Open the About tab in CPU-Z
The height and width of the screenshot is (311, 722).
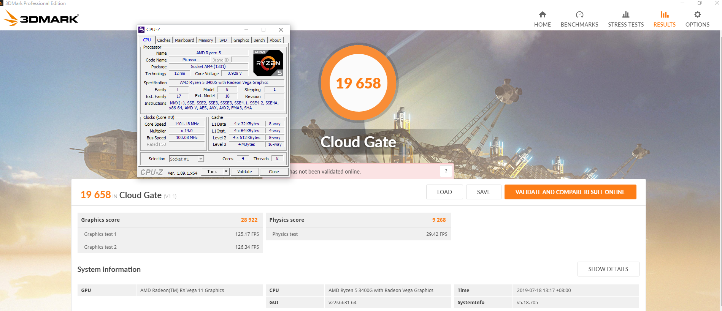(x=275, y=40)
